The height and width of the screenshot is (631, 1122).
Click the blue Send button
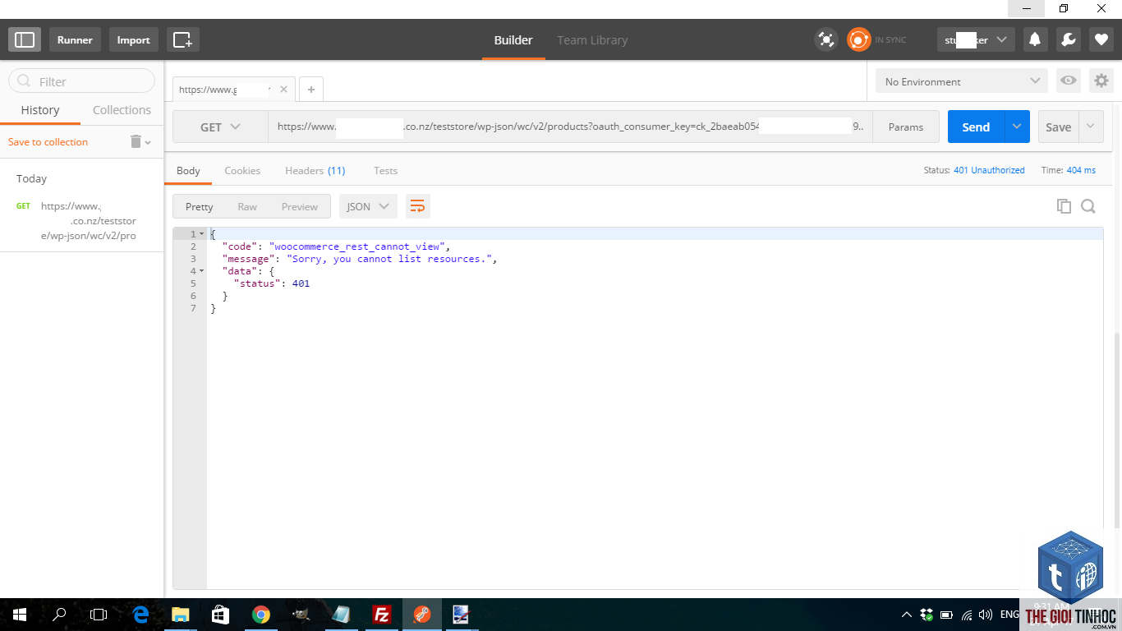click(x=976, y=127)
